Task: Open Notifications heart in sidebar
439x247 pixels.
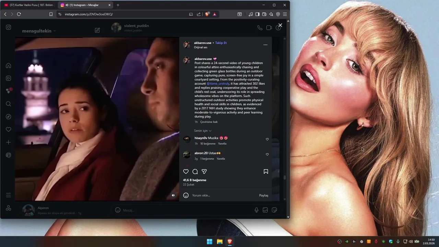Action: [x=9, y=129]
